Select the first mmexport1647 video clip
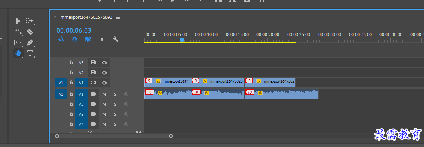The width and height of the screenshot is (424, 147). coord(168,83)
